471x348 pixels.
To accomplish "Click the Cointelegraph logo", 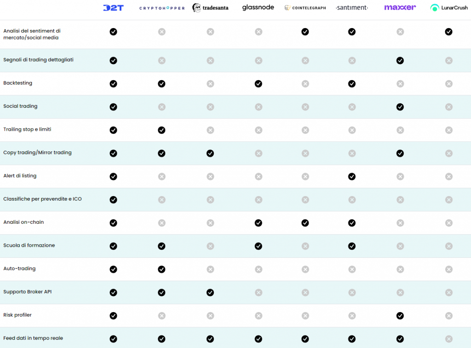I will (x=305, y=8).
